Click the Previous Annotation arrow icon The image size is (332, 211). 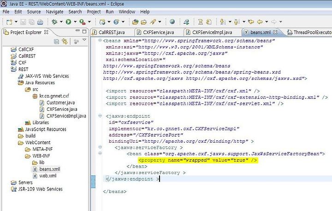[x=237, y=22]
